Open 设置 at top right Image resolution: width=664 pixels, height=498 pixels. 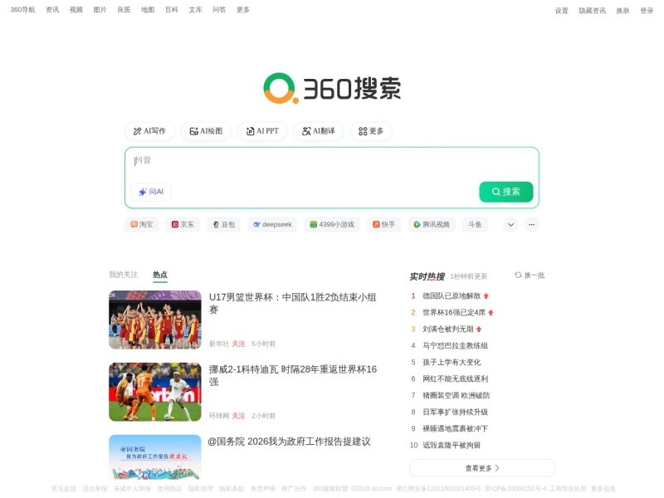pyautogui.click(x=562, y=11)
